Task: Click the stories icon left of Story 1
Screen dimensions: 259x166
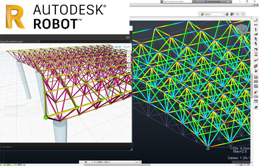Action: click(x=202, y=14)
